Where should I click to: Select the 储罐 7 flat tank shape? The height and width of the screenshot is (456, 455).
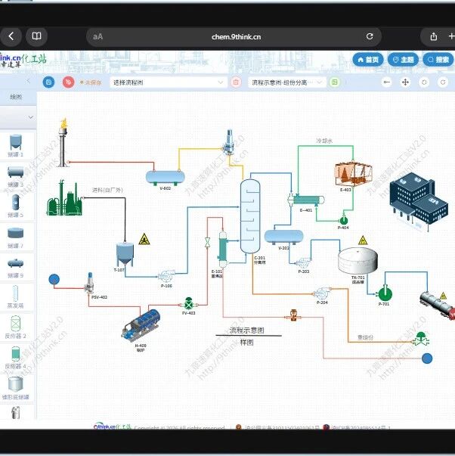pyautogui.click(x=15, y=237)
